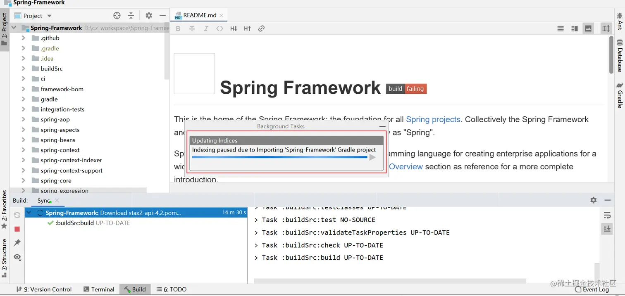Stop the running Gradle sync
This screenshot has width=625, height=296.
click(17, 229)
